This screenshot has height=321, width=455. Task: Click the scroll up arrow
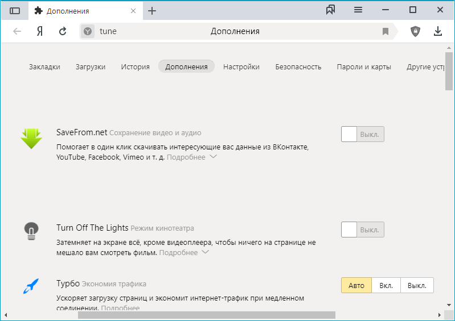point(449,48)
